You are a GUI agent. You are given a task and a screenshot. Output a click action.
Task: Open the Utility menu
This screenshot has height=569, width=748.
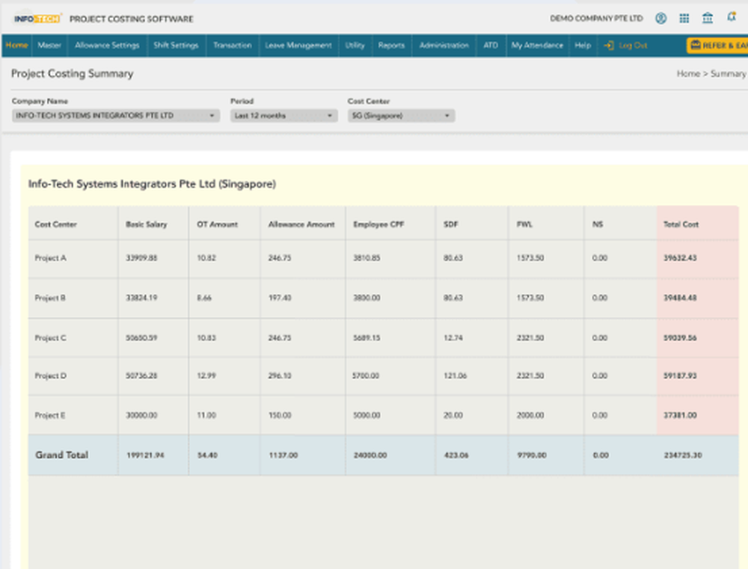(355, 46)
